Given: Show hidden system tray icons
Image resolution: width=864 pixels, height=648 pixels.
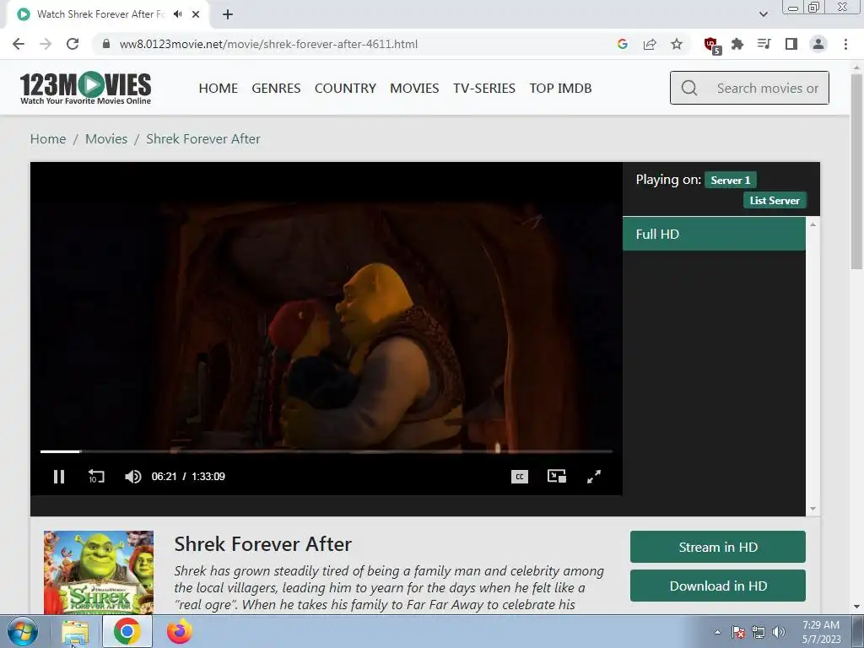Looking at the screenshot, I should pyautogui.click(x=717, y=632).
